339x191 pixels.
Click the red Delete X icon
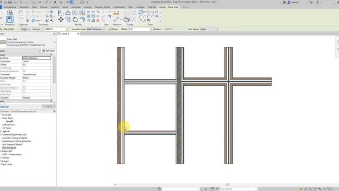click(97, 21)
